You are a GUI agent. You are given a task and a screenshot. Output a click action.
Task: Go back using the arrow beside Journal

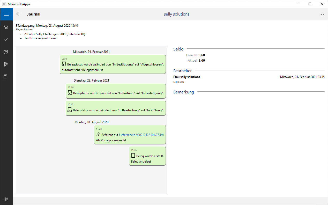pos(19,14)
